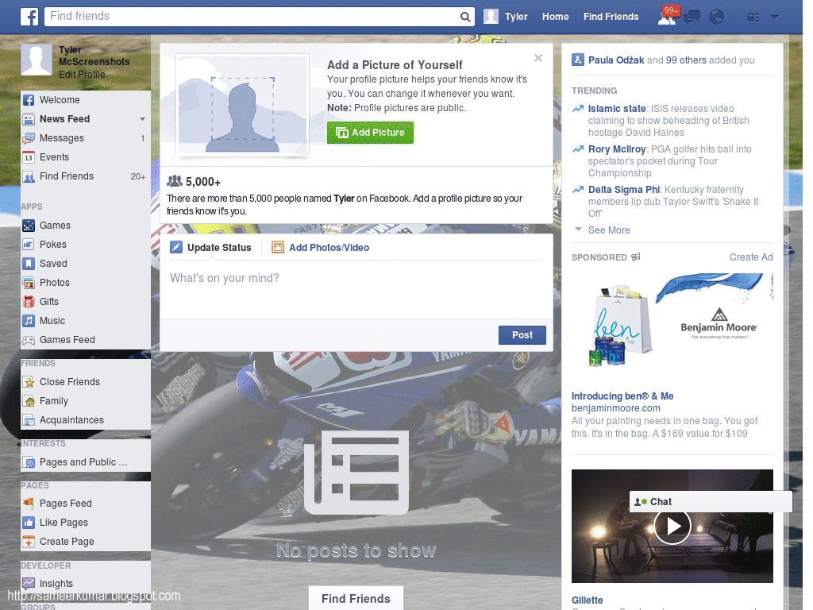Open the Chat bar

(x=711, y=502)
